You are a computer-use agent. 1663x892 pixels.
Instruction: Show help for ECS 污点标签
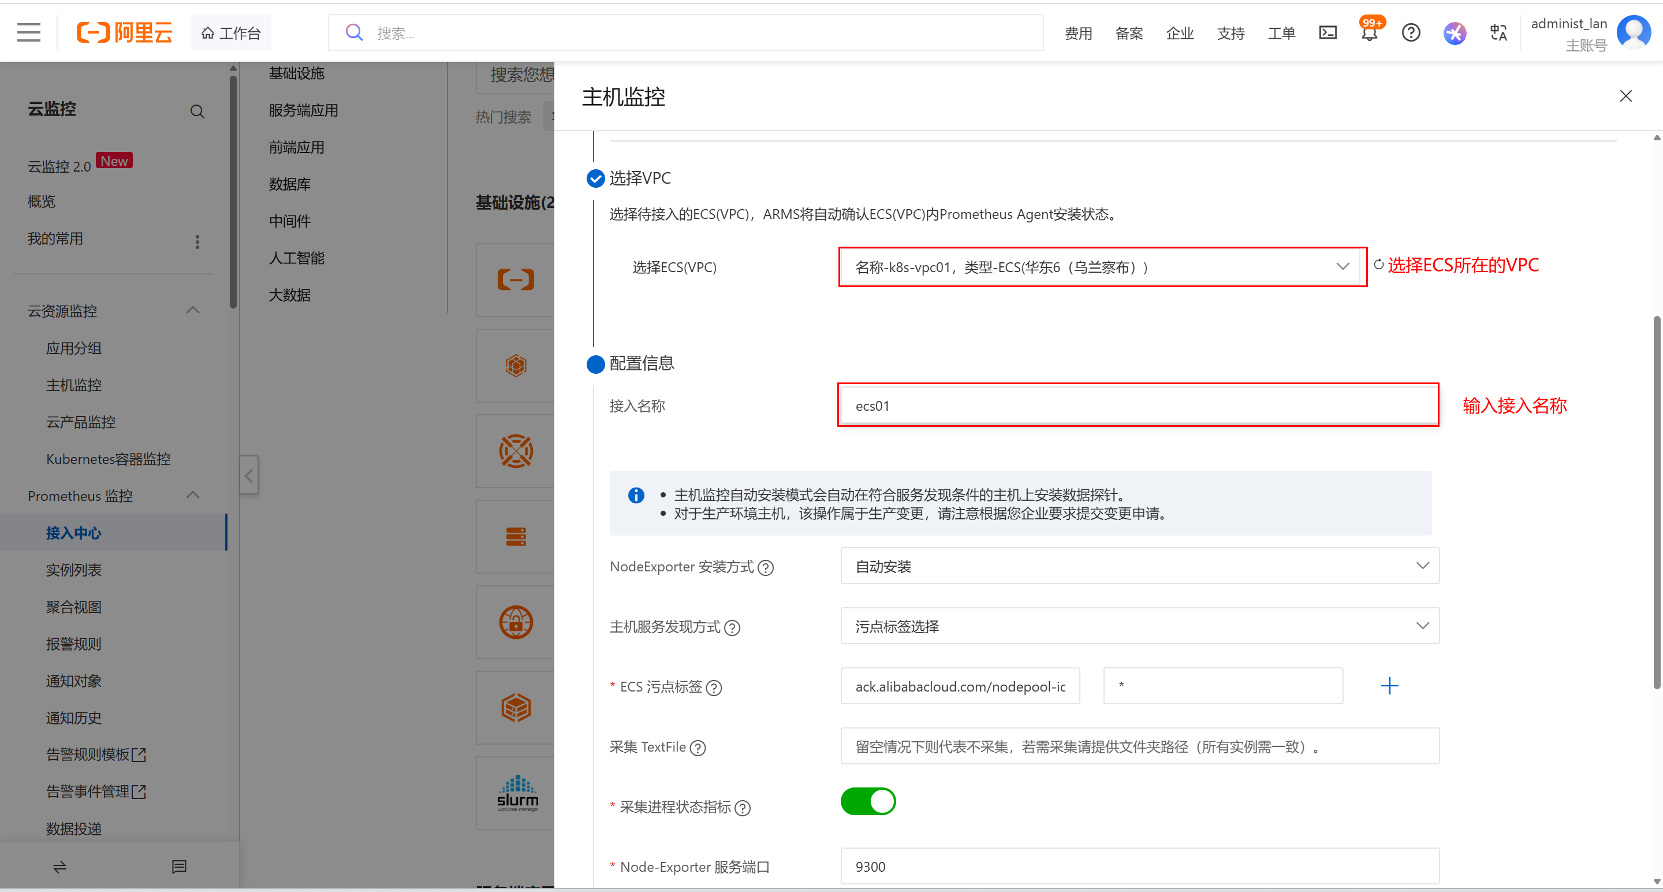[714, 688]
